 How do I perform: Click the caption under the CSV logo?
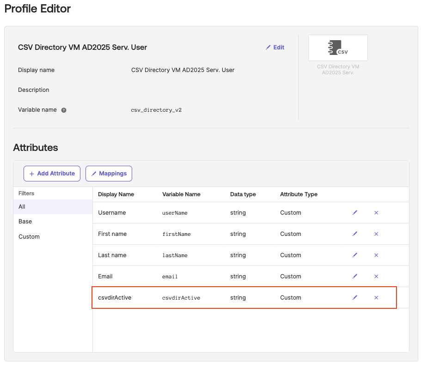click(x=338, y=70)
